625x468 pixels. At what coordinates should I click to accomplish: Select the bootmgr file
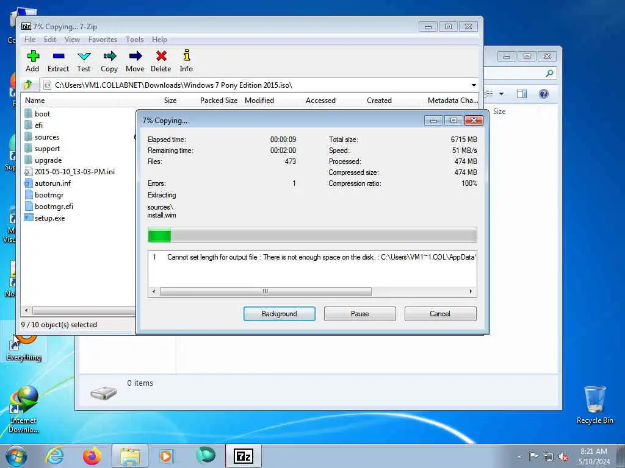[44, 195]
